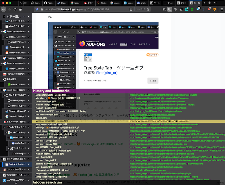
Task: Open weAutoPagerize Firefox add-on link
Action: [84, 175]
